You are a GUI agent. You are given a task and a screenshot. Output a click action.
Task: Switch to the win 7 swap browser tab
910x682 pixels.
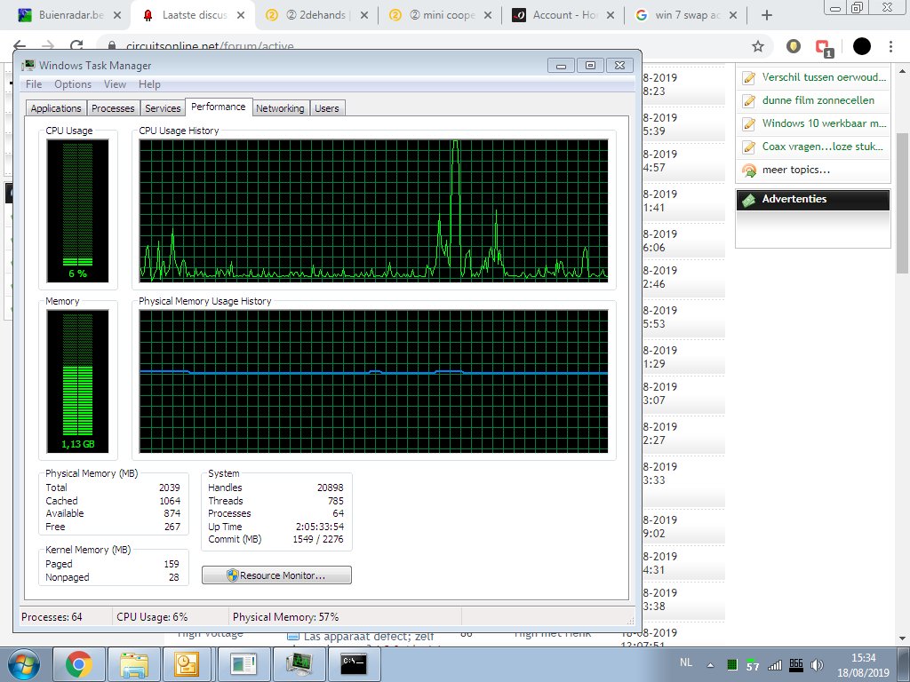(685, 15)
